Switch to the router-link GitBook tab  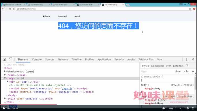14,5
